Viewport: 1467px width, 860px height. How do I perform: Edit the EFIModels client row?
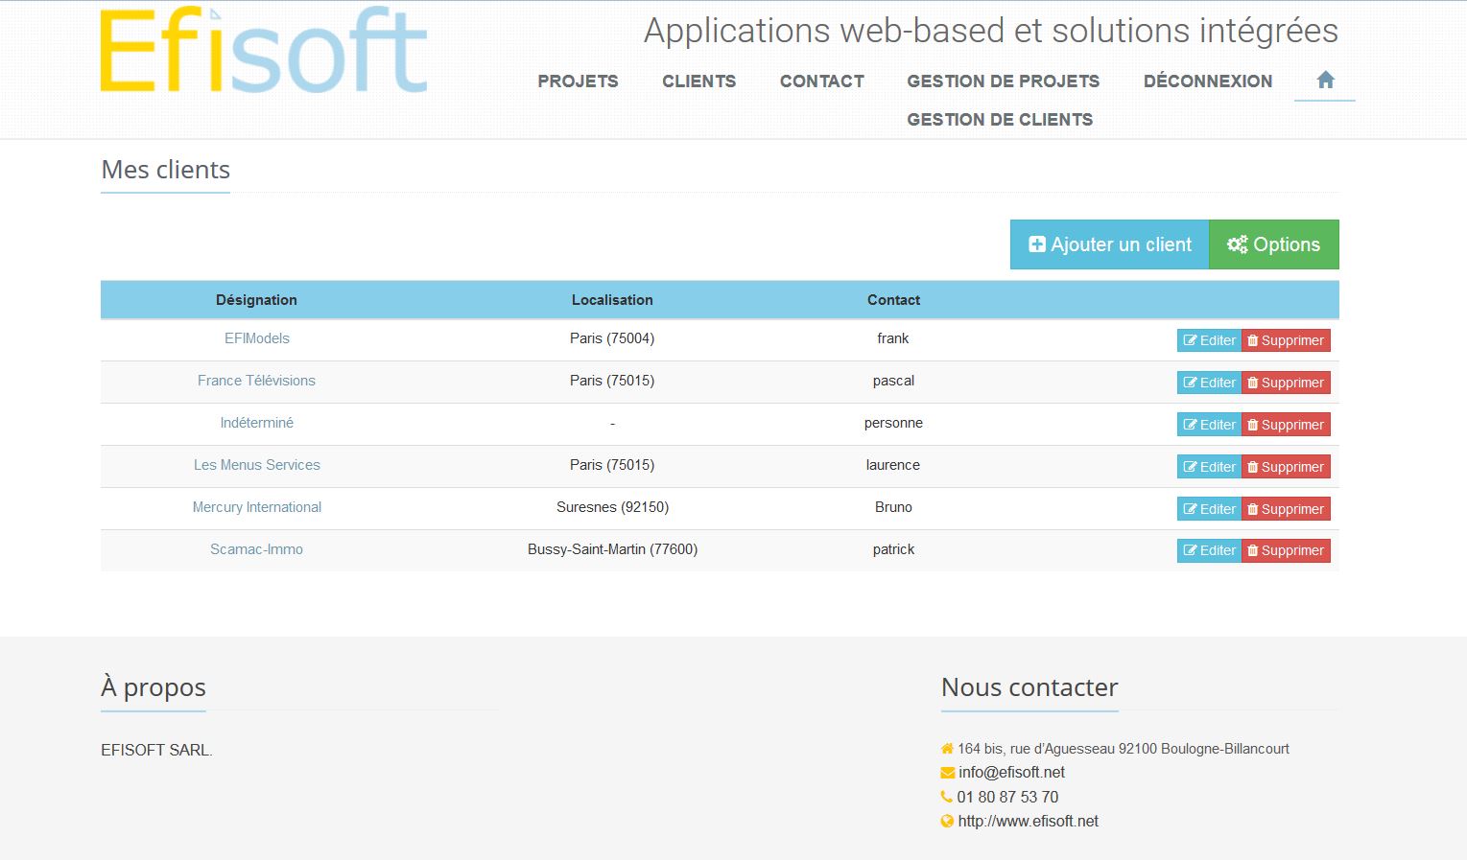pyautogui.click(x=1209, y=340)
